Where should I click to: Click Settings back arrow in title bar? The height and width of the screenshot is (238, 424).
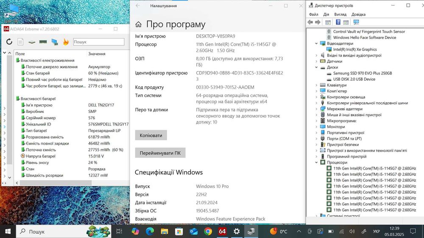[138, 5]
